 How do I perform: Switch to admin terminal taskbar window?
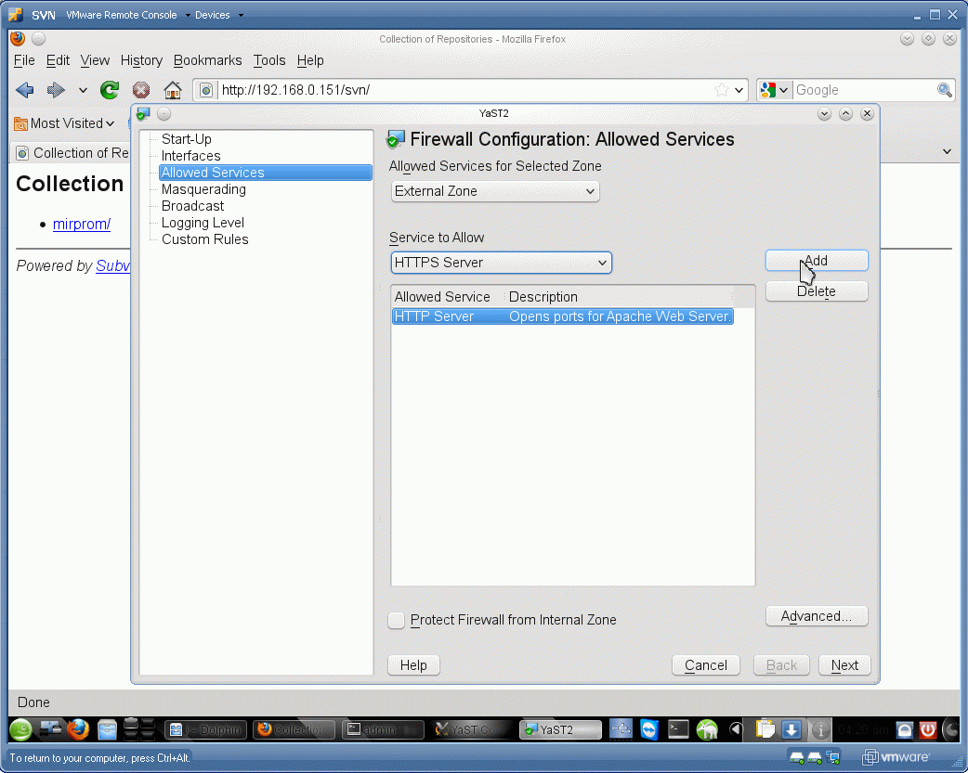pos(383,729)
